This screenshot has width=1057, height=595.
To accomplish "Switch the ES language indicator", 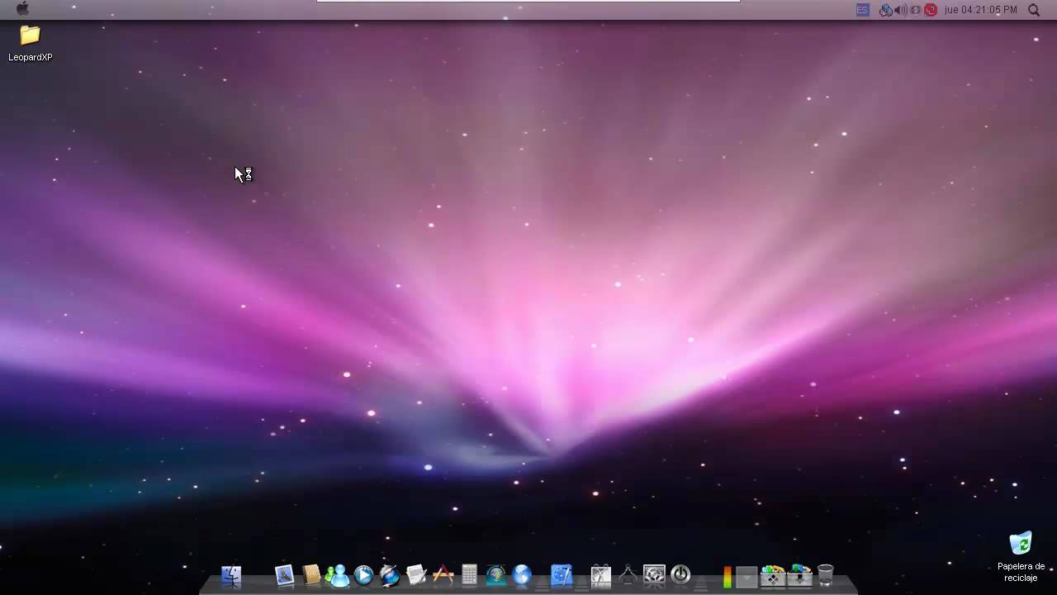I will click(x=863, y=10).
